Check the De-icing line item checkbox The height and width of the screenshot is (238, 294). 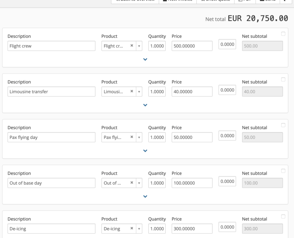click(x=283, y=216)
